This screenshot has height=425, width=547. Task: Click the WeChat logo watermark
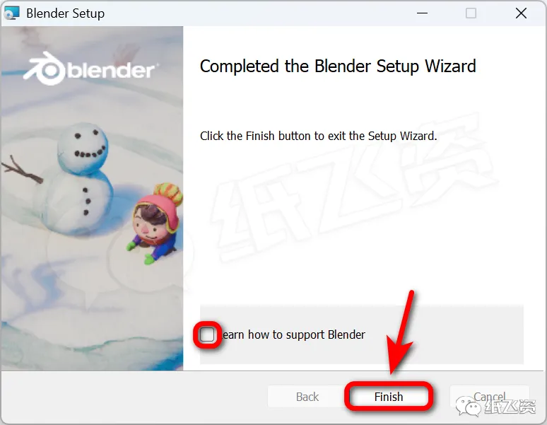point(469,406)
